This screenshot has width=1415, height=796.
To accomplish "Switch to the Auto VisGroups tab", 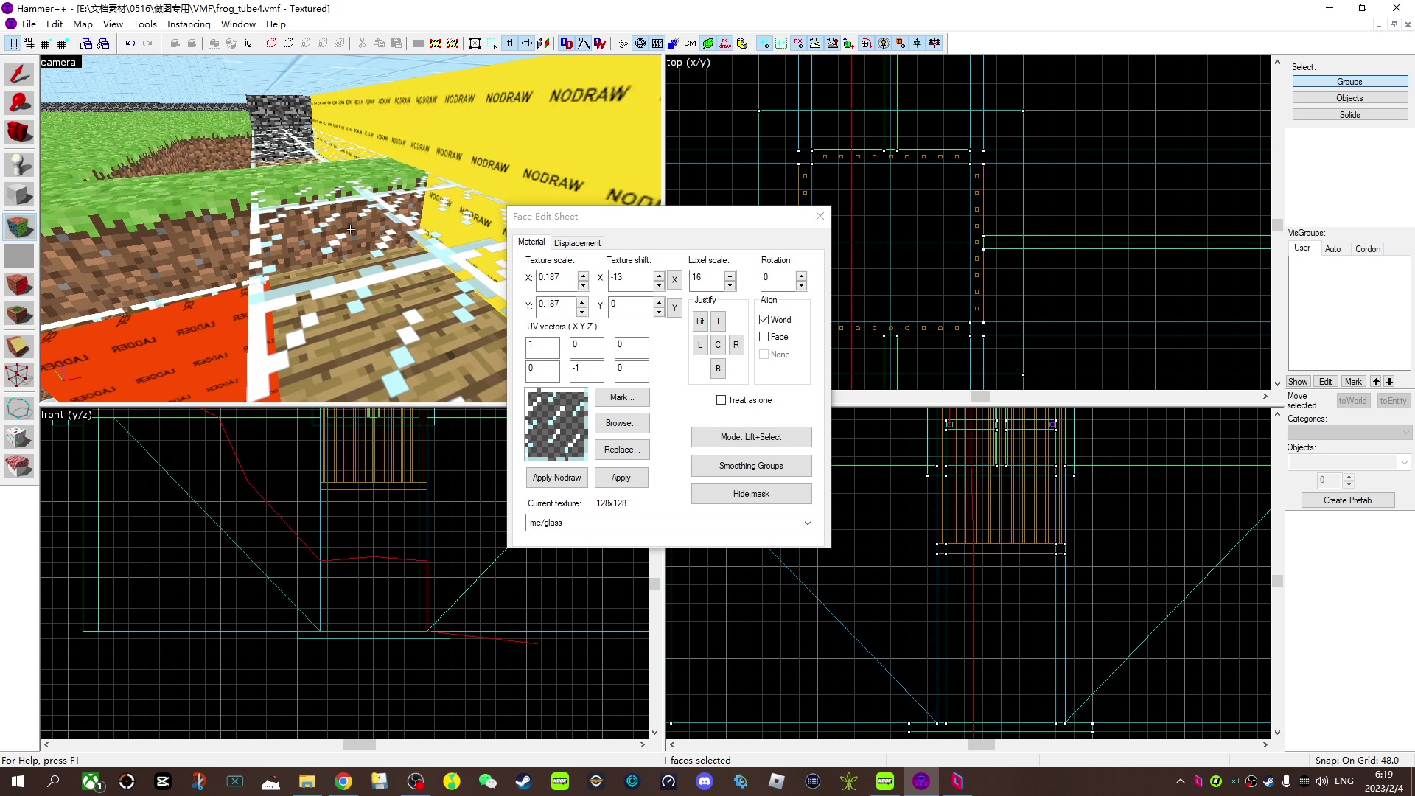I will [x=1332, y=249].
